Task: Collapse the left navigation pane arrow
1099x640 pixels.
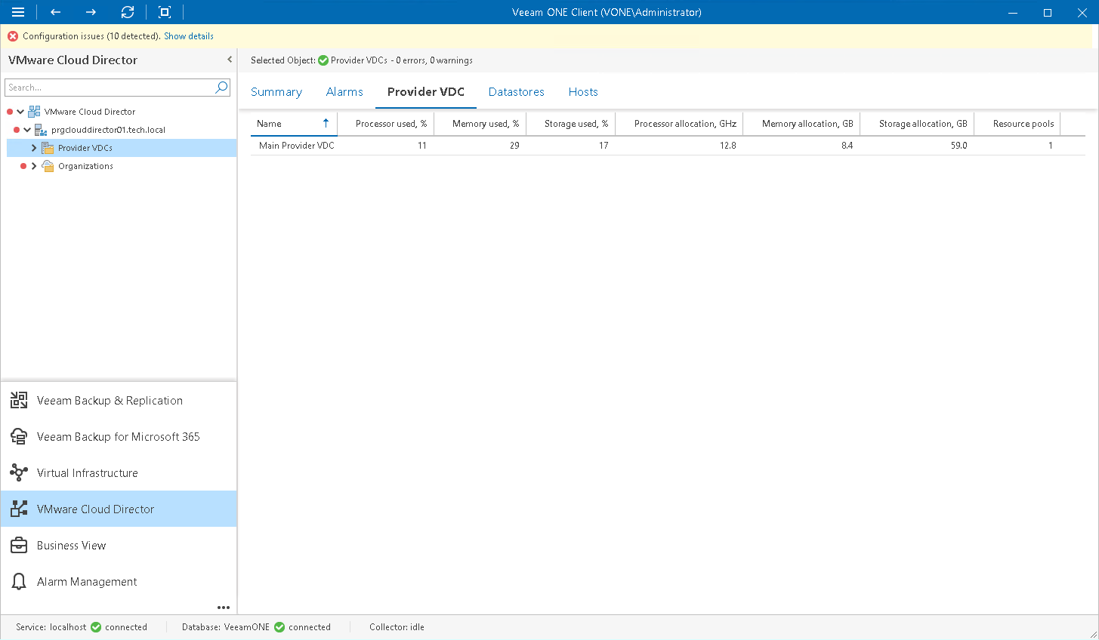Action: coord(230,60)
